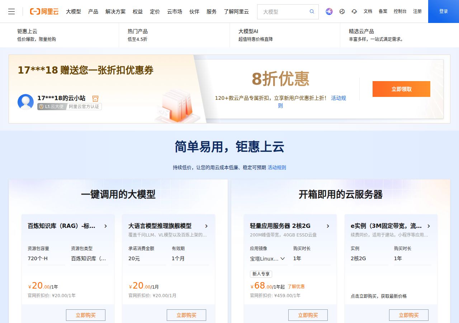Screen dimensions: 459x323
Task: Select the 钜惠上云 tab
Action: pyautogui.click(x=64, y=35)
